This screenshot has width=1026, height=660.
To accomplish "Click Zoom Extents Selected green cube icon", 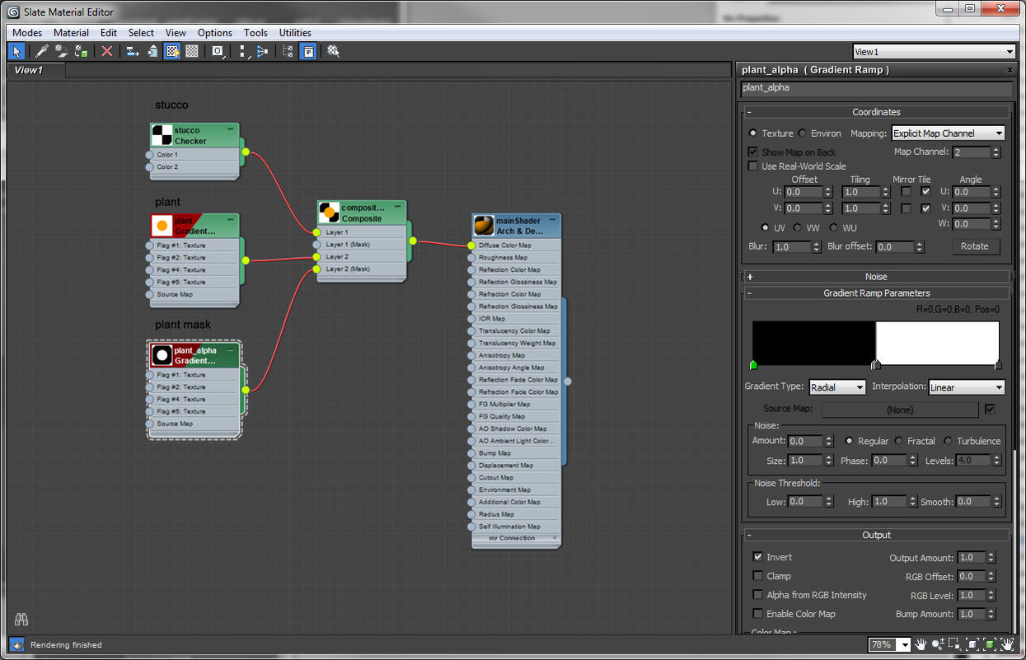I will (x=990, y=644).
